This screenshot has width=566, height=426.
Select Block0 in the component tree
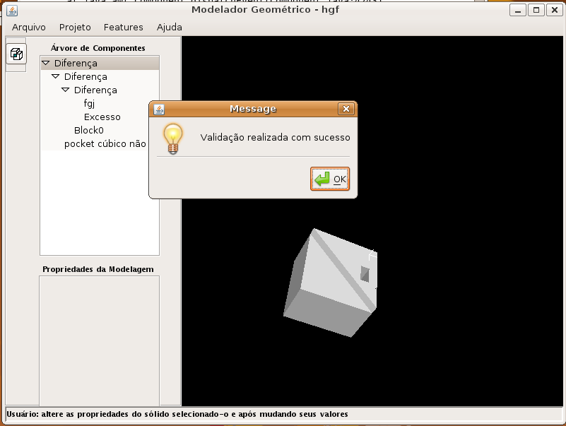click(x=89, y=130)
